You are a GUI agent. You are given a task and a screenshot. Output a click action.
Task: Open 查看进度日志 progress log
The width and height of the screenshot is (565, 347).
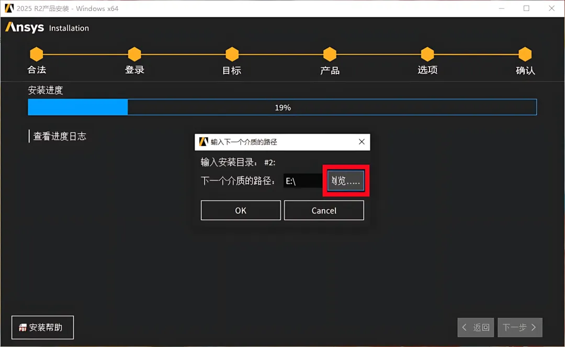[x=60, y=136]
